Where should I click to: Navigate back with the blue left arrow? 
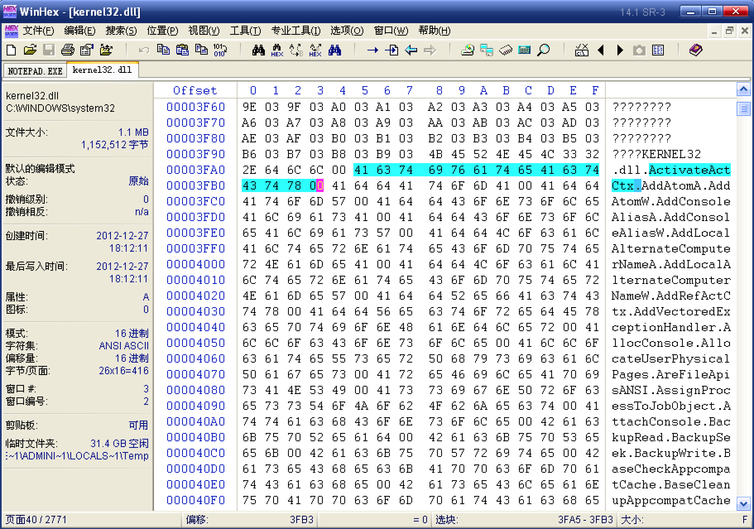pos(411,50)
